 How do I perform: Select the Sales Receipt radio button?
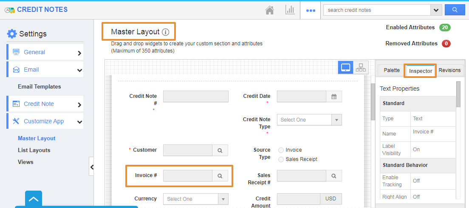(281, 159)
